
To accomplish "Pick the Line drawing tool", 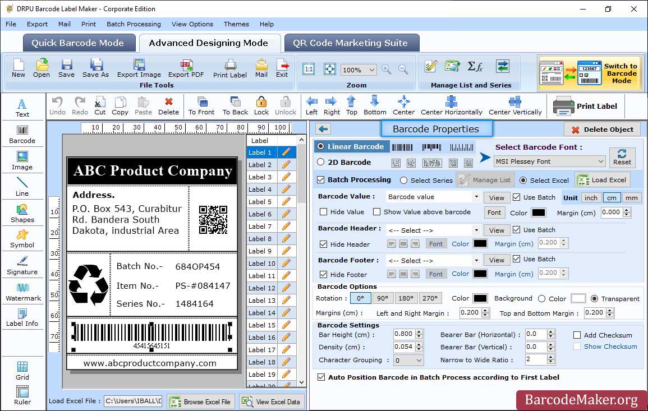I will coord(22,187).
